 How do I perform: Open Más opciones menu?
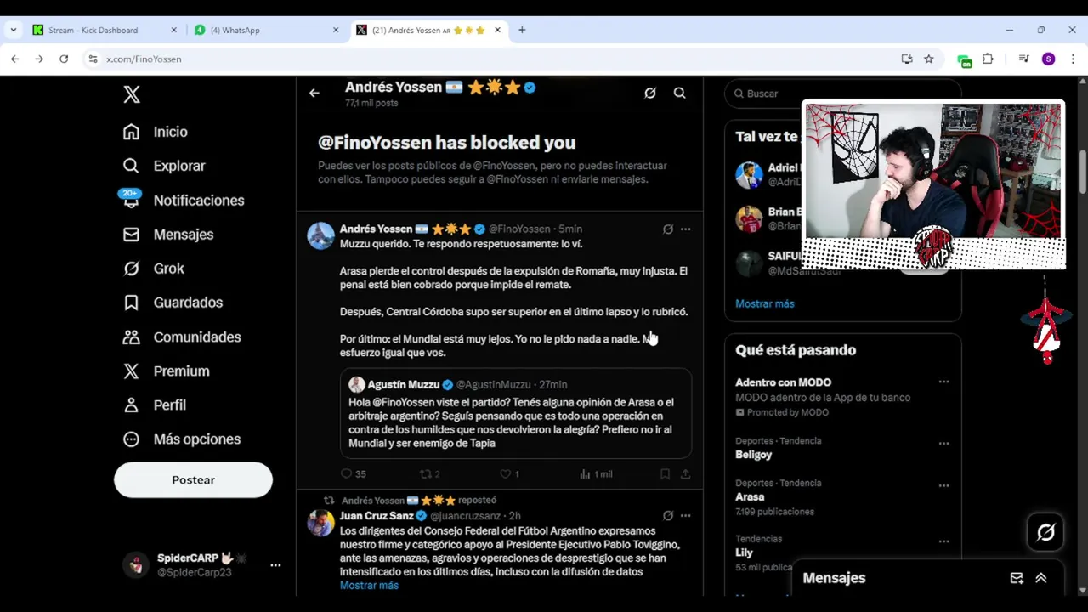point(182,439)
